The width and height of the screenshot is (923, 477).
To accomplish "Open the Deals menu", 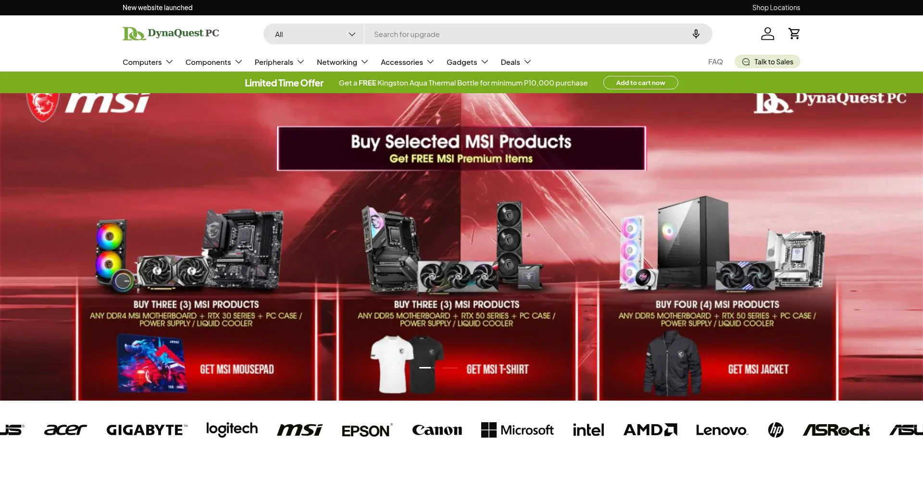I will coord(516,62).
